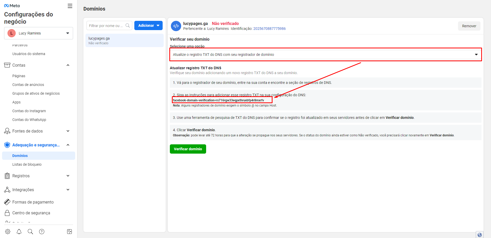
Task: Click the Adequação e segurança shield icon
Action: click(7, 145)
